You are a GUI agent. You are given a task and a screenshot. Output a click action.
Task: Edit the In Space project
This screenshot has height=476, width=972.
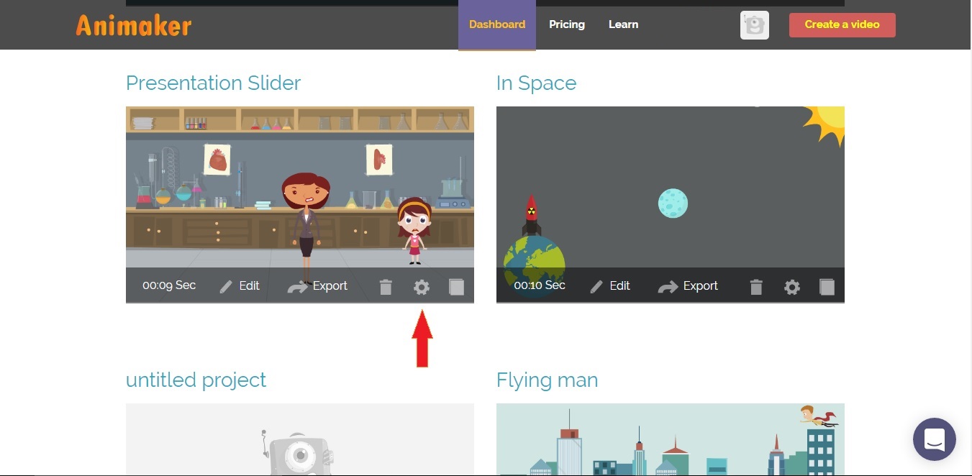pyautogui.click(x=610, y=286)
